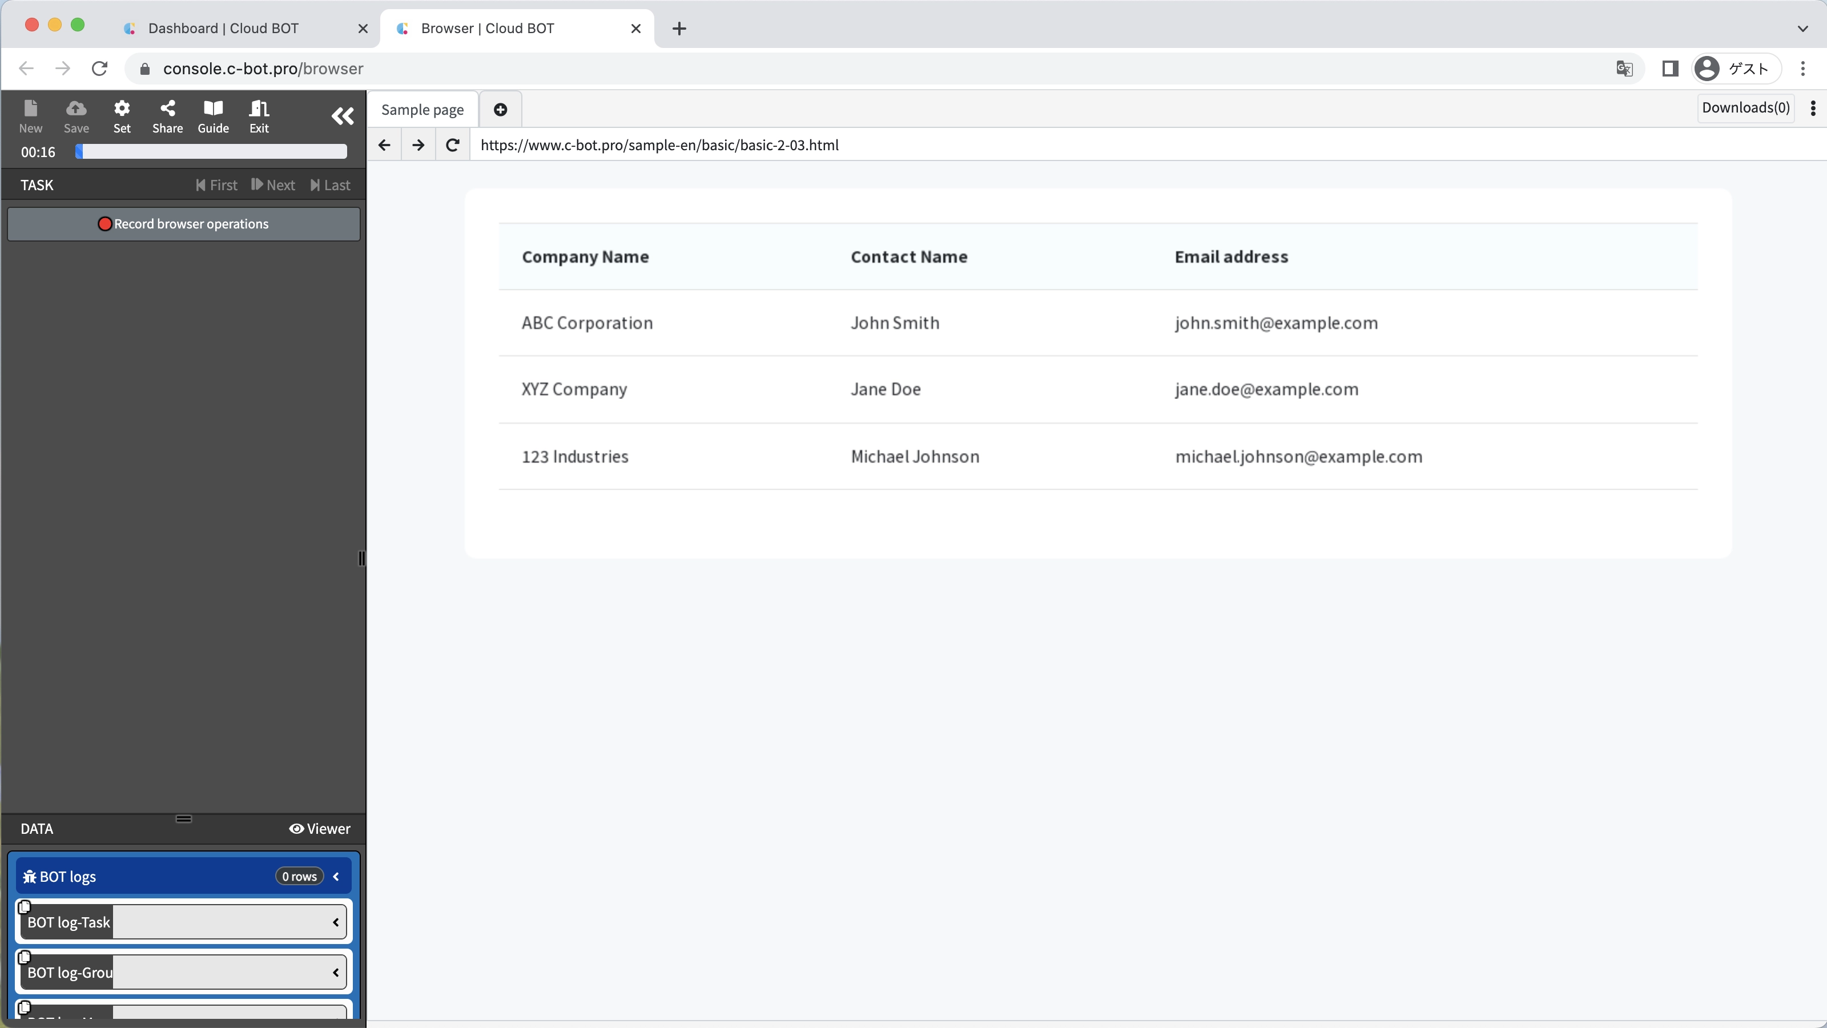Toggle the data Viewer eye

click(319, 829)
